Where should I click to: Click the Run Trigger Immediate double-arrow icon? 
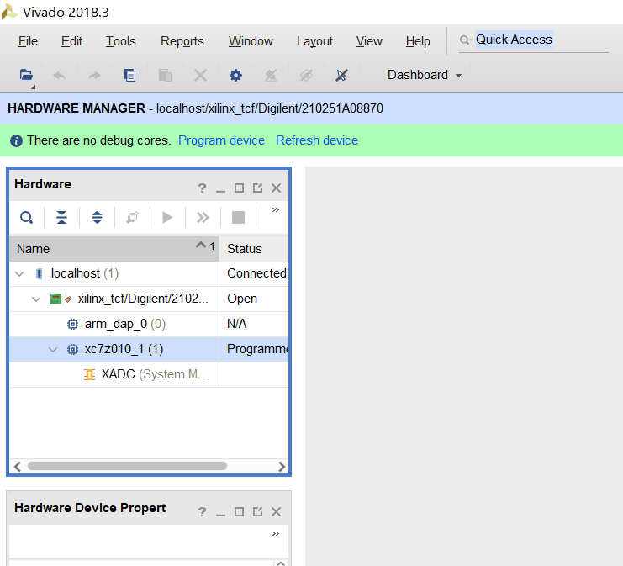203,218
